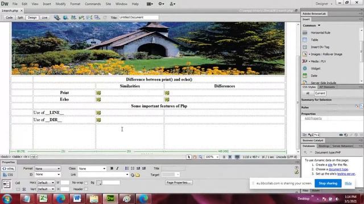Select the Table icon in Insert panel
Image resolution: width=364 pixels, height=204 pixels.
pos(305,40)
